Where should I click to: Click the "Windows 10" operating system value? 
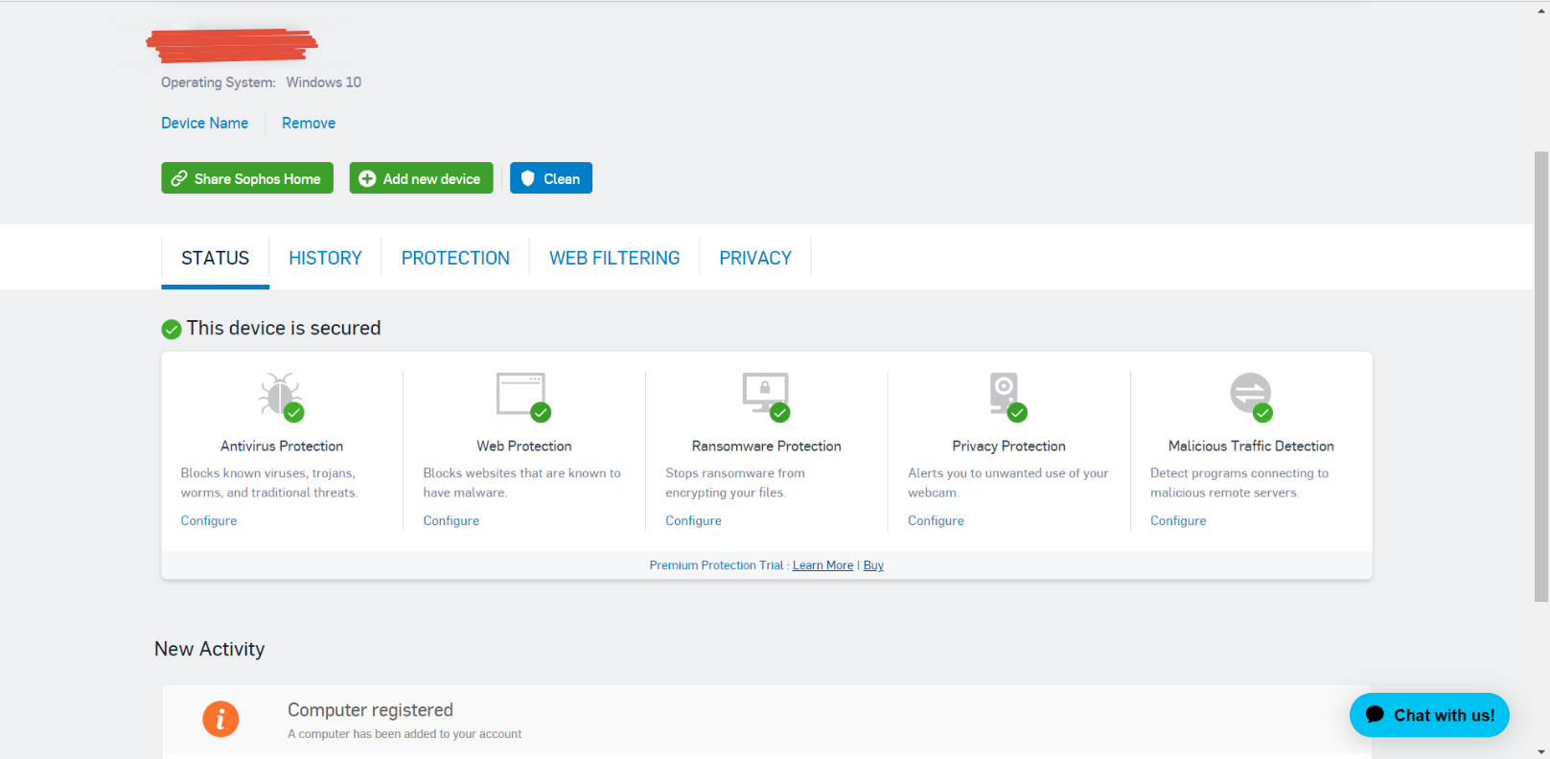(x=324, y=82)
